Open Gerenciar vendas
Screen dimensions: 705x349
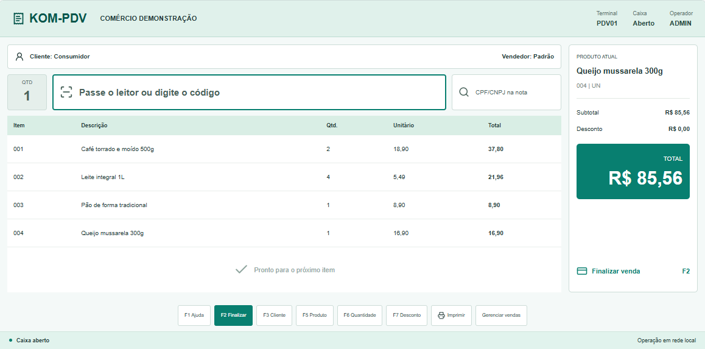tap(501, 316)
